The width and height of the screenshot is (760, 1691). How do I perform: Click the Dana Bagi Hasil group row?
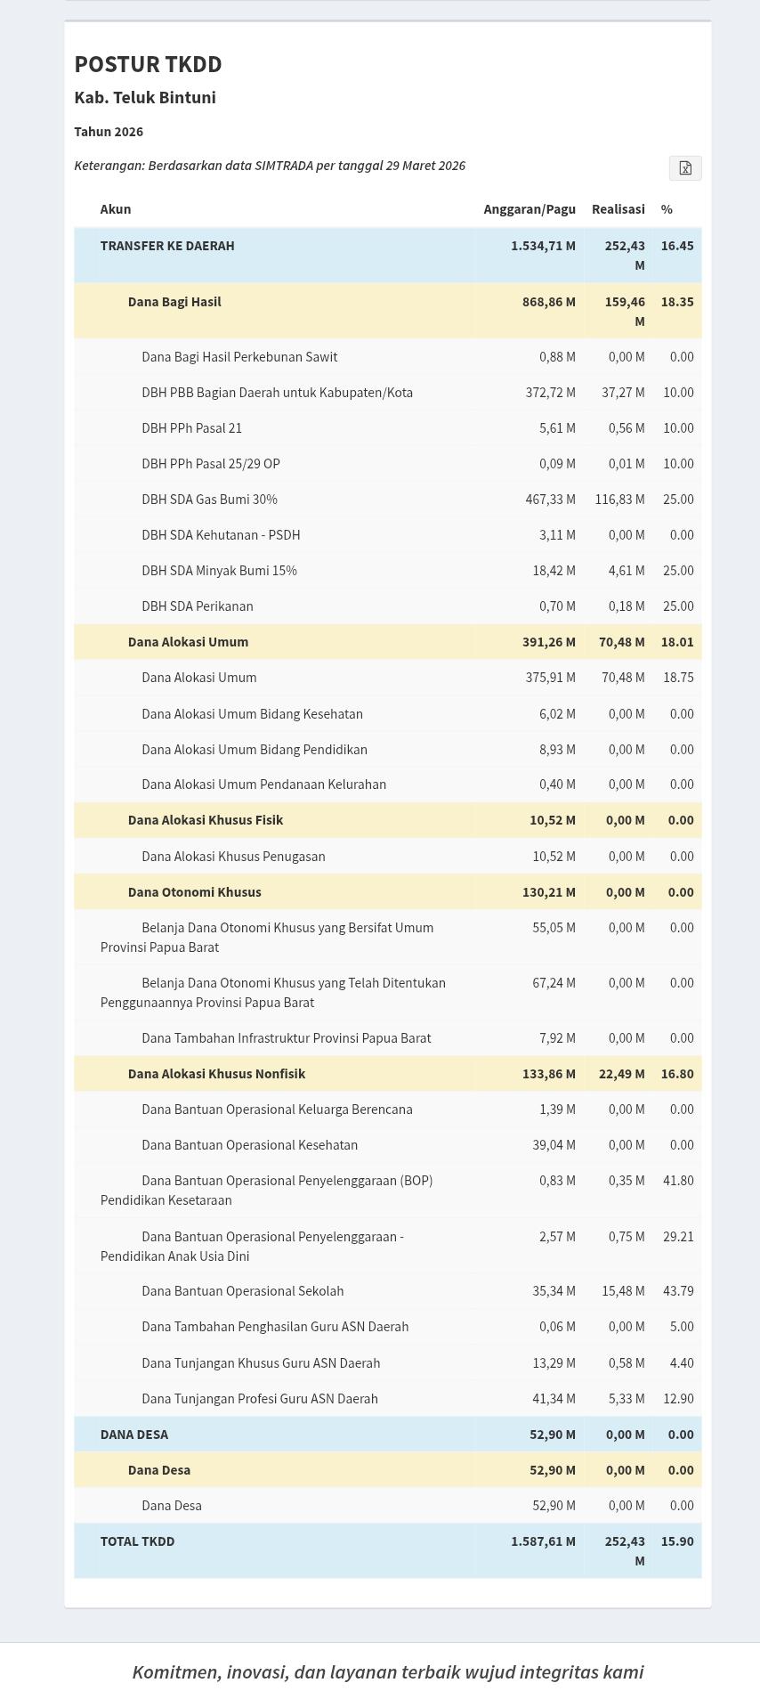click(174, 302)
